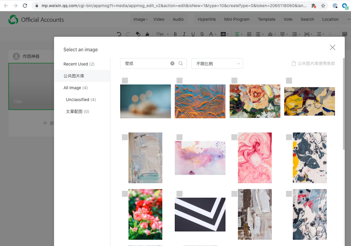Select Recent Used category
The image size is (351, 246).
click(79, 64)
